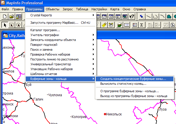Choose Каталог программ... menu entry

[x=61, y=30]
